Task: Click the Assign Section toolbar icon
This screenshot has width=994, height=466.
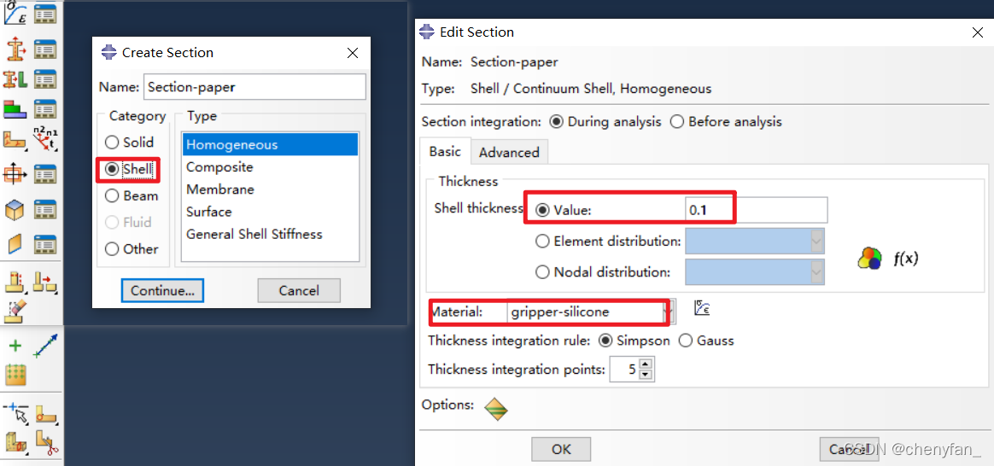Action: tap(16, 79)
